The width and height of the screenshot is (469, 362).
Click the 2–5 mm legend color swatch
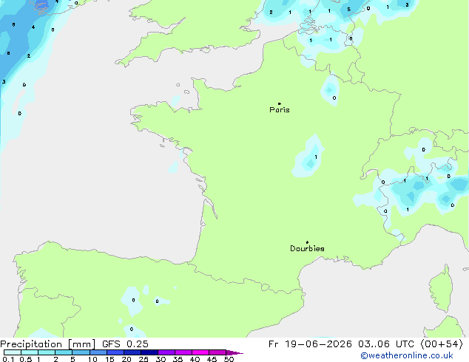pos(64,352)
